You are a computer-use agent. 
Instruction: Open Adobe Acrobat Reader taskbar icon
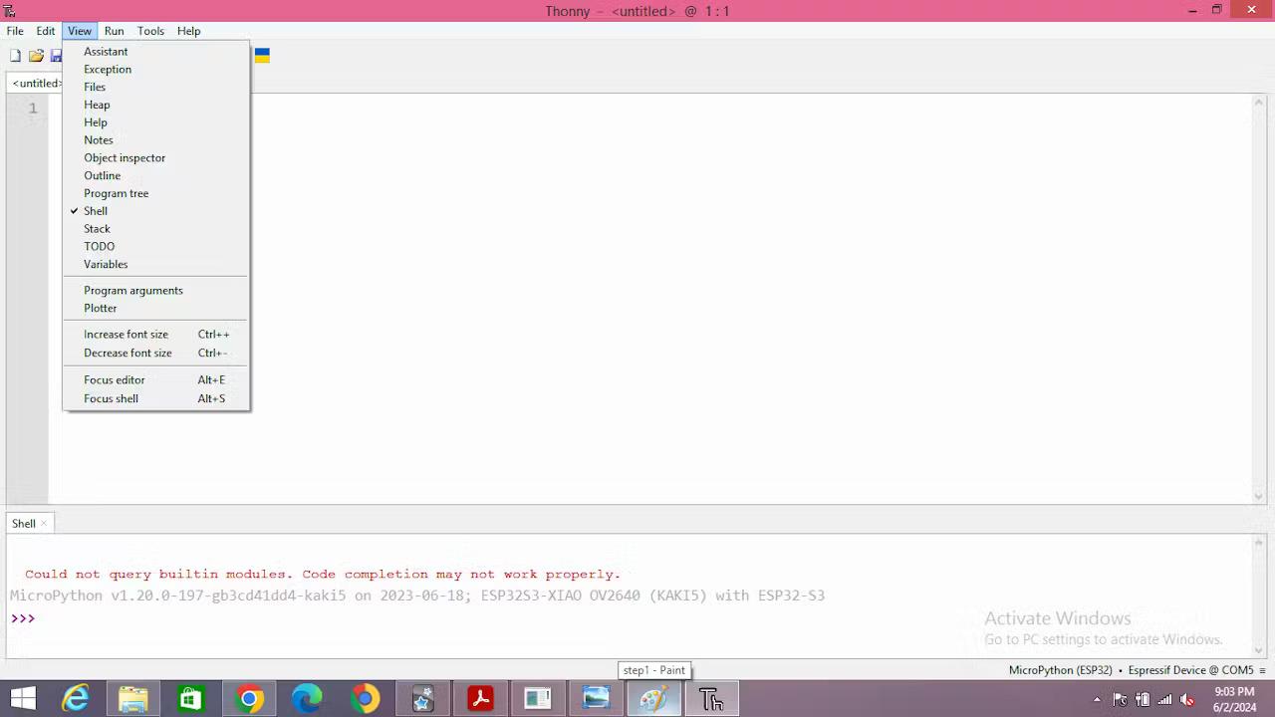pyautogui.click(x=481, y=699)
